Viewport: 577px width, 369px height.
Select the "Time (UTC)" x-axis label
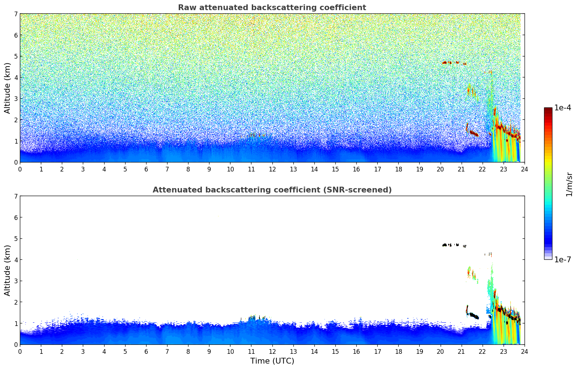[x=272, y=361]
